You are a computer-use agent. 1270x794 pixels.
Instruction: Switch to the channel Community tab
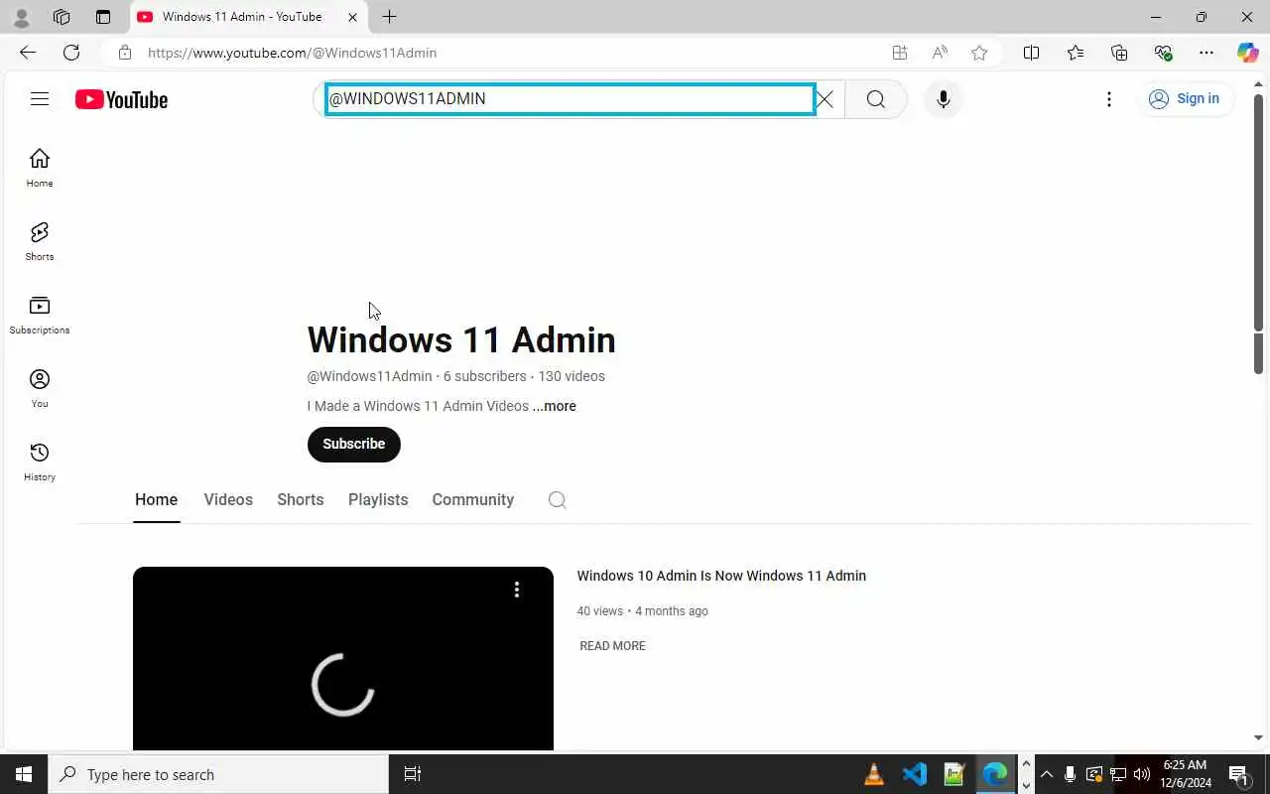[473, 500]
